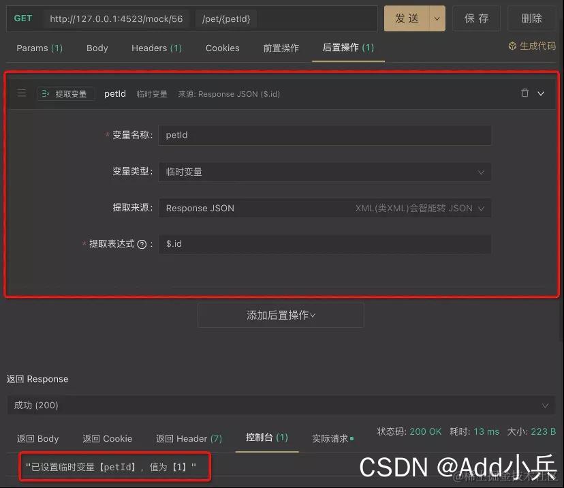The width and height of the screenshot is (564, 488).
Task: Open the 提取来源 dropdown showing Response JSON
Action: (x=325, y=208)
